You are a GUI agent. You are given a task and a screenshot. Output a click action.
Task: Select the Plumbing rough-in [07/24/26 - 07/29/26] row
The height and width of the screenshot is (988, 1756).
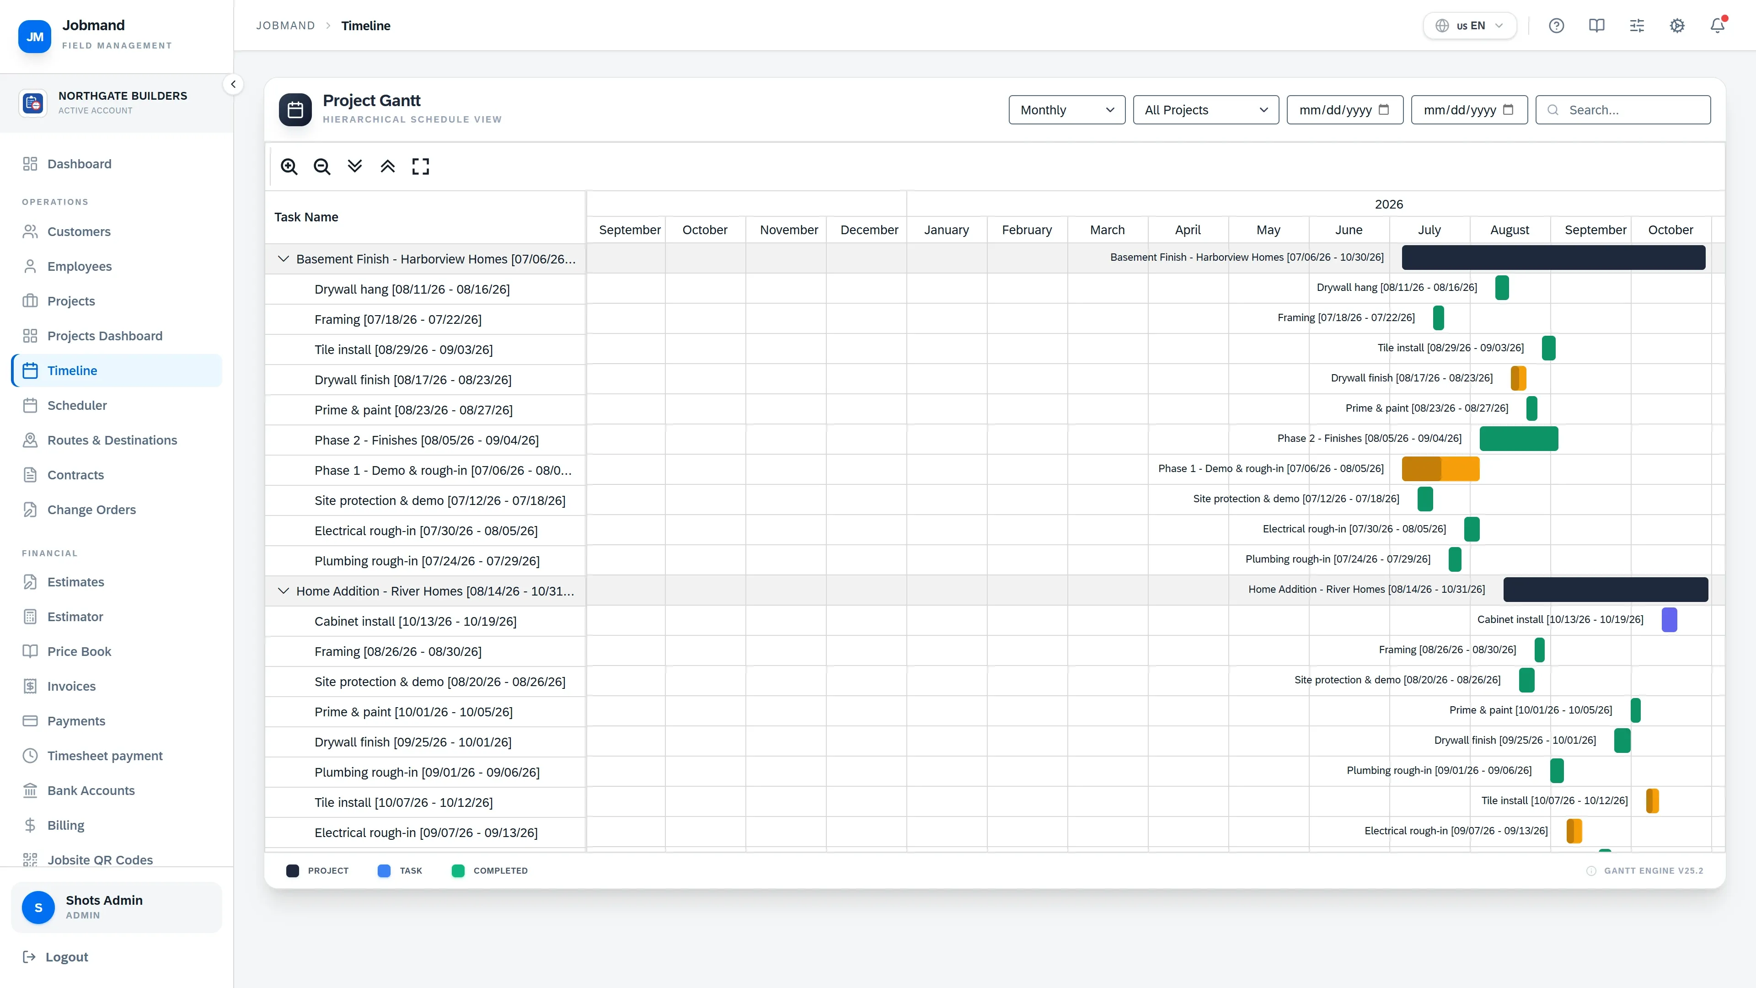[425, 561]
